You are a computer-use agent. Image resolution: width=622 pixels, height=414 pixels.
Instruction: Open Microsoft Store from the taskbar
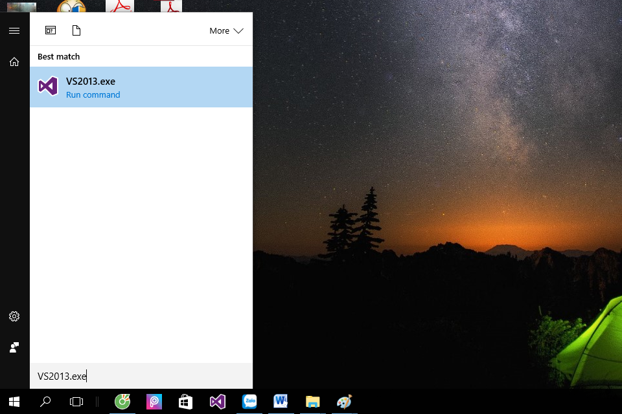coord(186,402)
